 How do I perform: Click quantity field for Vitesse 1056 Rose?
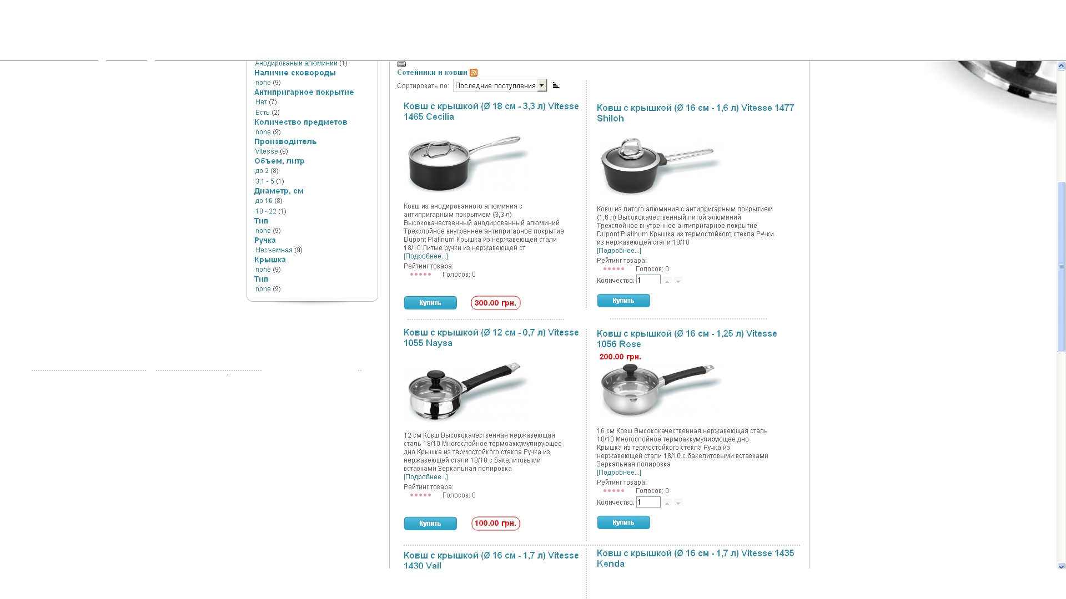(648, 502)
